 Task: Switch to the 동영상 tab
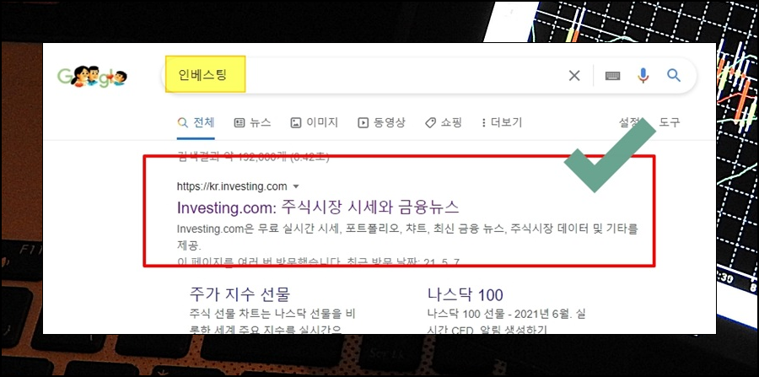[381, 122]
